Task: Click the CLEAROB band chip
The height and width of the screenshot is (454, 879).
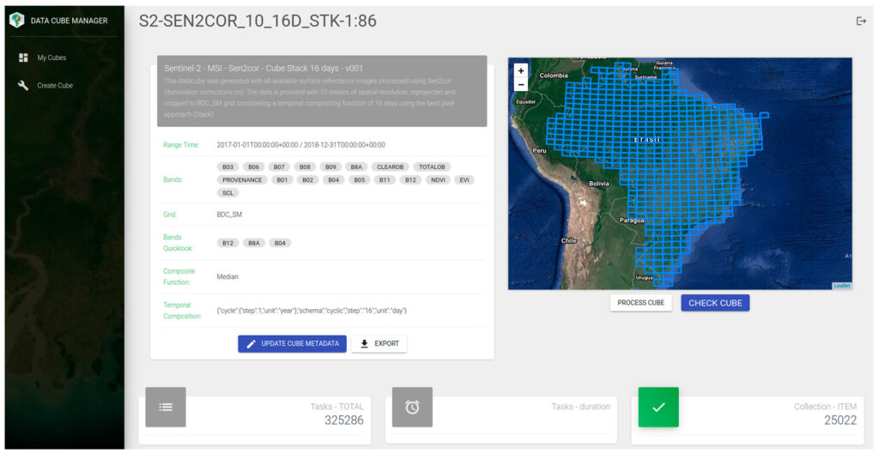Action: tap(391, 167)
